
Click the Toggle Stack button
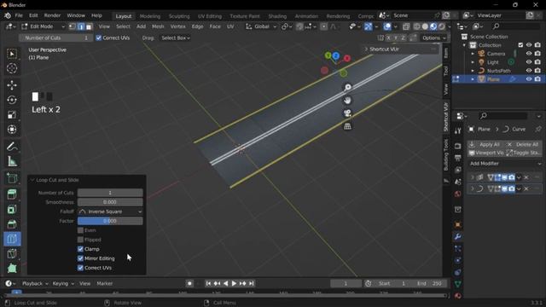click(524, 153)
